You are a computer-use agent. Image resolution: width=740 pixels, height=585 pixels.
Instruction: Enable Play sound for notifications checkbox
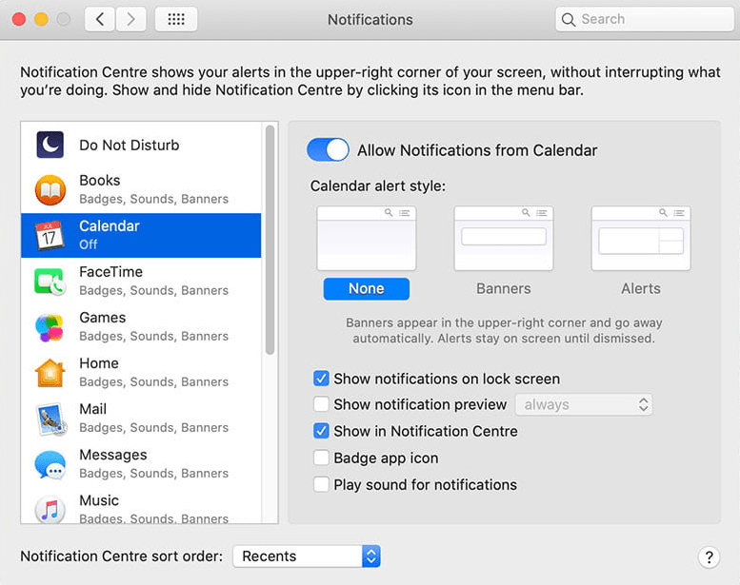[321, 484]
